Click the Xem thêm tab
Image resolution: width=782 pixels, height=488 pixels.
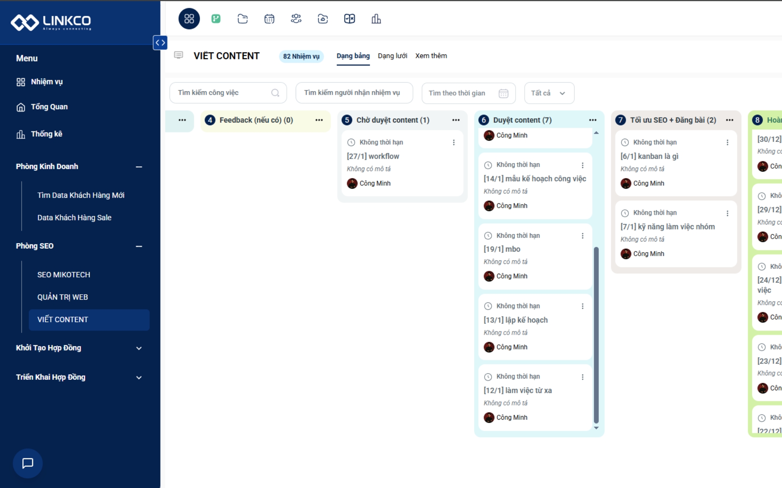tap(431, 56)
